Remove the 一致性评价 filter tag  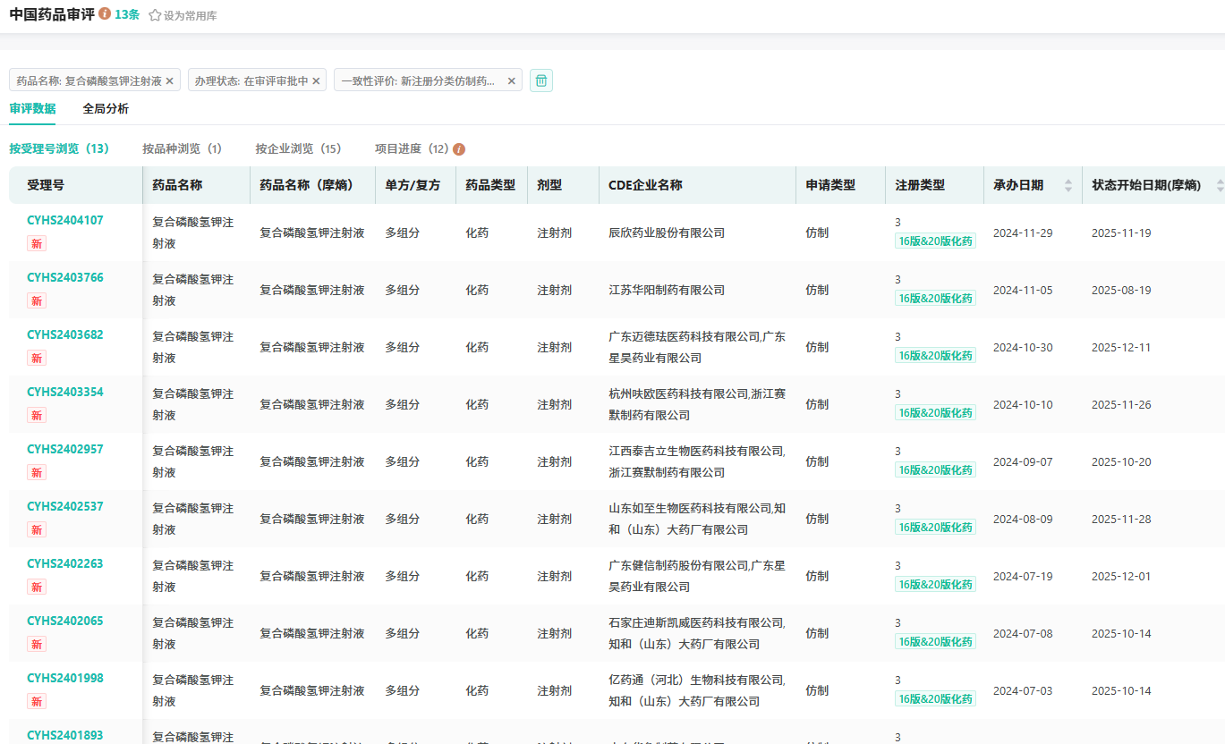[x=512, y=80]
